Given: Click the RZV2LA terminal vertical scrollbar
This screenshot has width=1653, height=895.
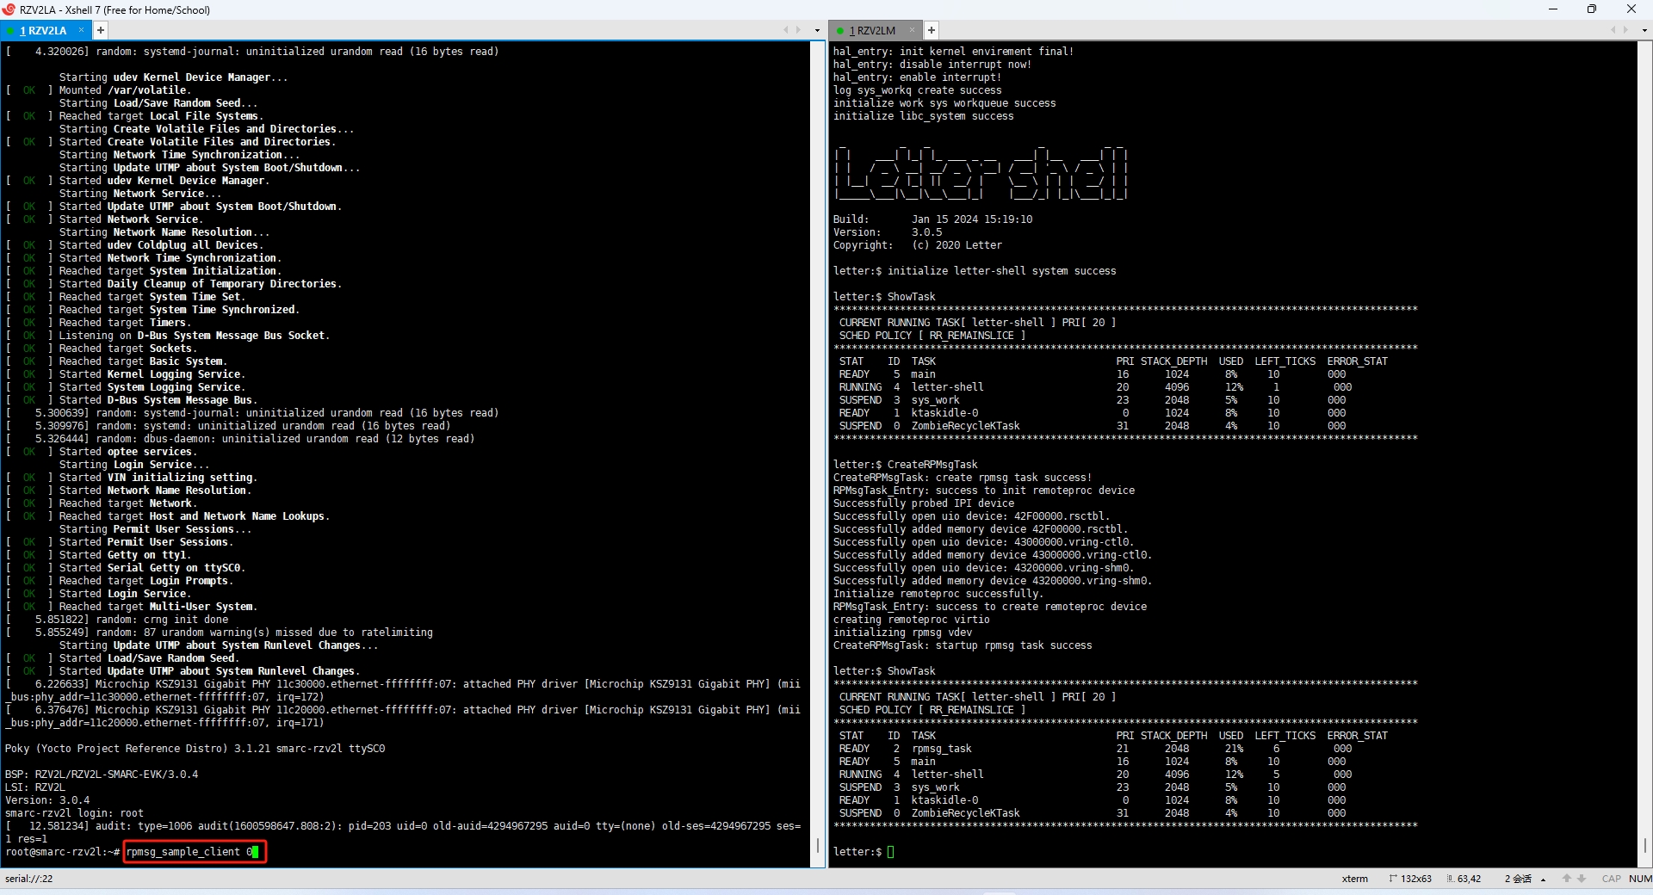Looking at the screenshot, I should click(818, 454).
